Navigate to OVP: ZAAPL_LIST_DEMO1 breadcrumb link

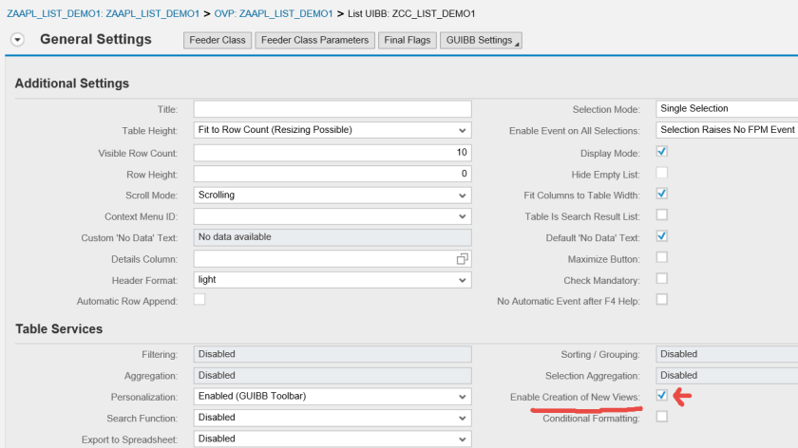coord(273,13)
